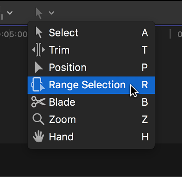Collapse the tools pop-up menu chevron
Screen dimensions: 183x177
[51, 13]
